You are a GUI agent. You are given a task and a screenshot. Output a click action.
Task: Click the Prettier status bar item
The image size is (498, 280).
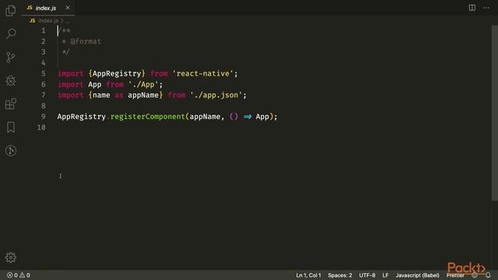[455, 275]
